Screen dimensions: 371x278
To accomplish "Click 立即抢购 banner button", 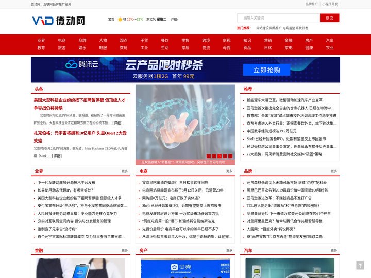I will (267, 70).
